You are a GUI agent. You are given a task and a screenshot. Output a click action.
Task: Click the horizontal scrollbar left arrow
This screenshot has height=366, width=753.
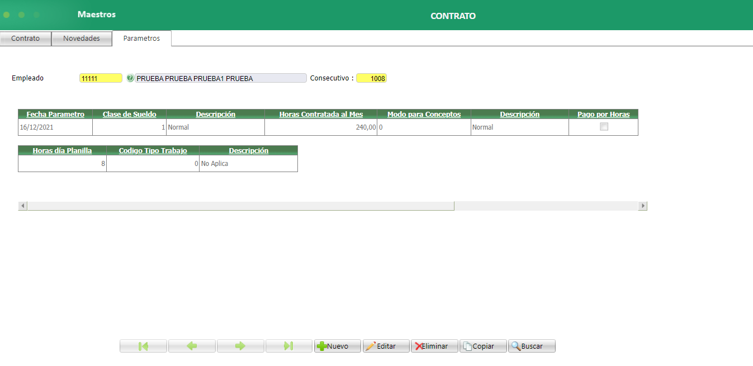(22, 206)
